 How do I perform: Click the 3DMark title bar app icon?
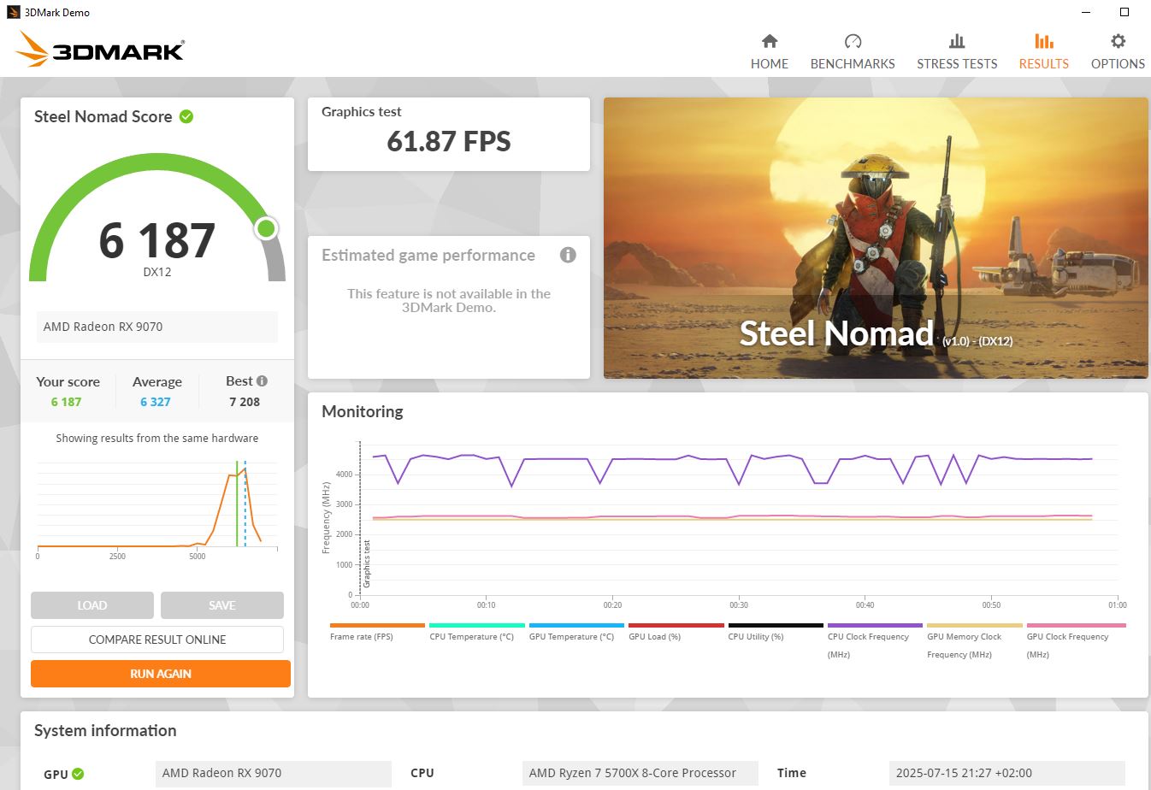13,12
